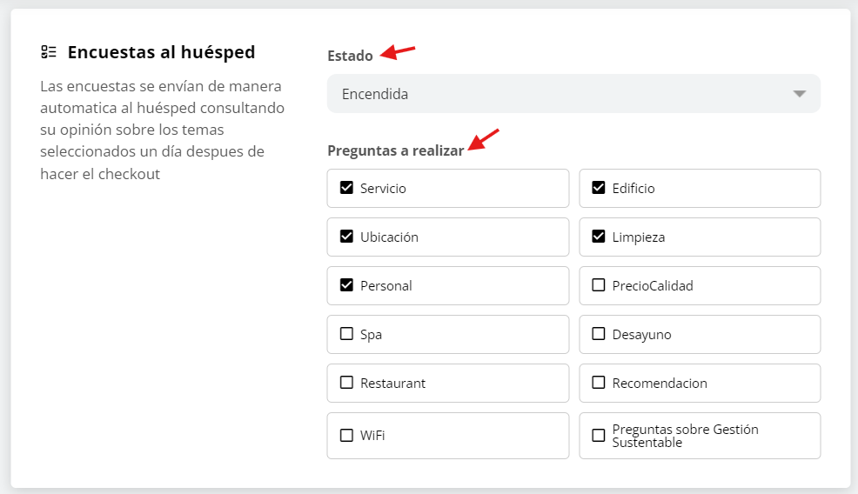The image size is (858, 494).
Task: Select the Restaurant checkbox
Action: 346,383
